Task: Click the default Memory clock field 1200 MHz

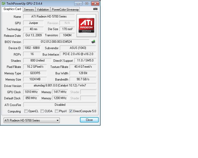Action: pos(60,98)
